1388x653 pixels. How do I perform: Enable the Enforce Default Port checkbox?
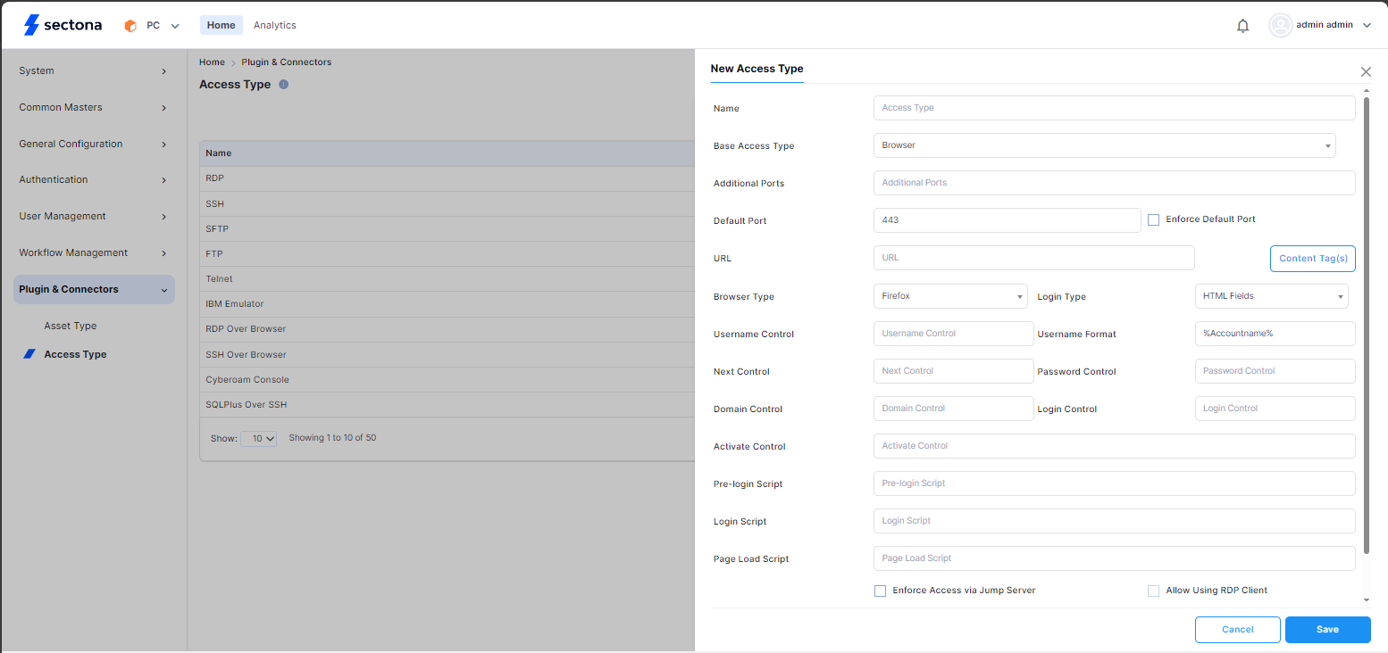click(x=1153, y=219)
